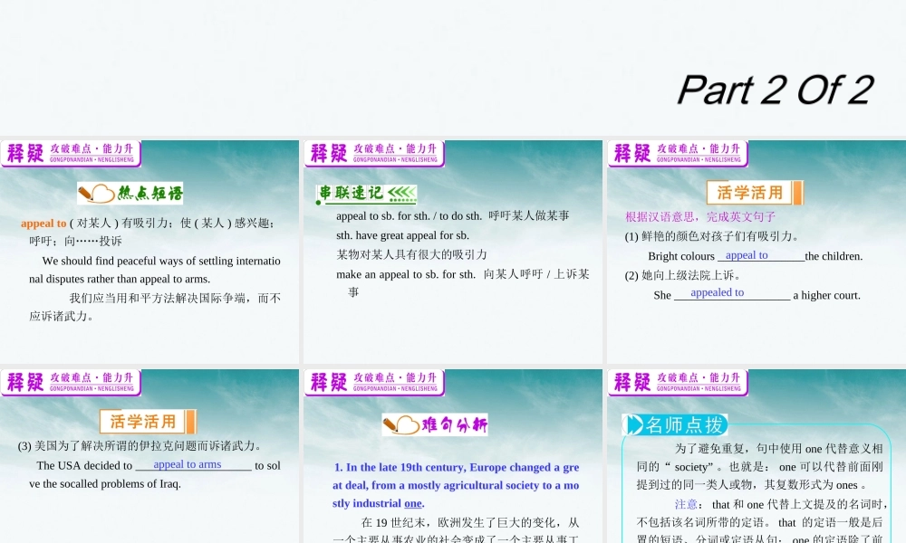Click the 名师点拨 heading text
The height and width of the screenshot is (543, 906).
pyautogui.click(x=685, y=425)
